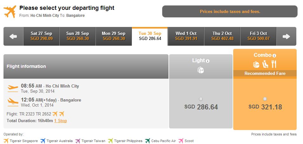Click the Combo meal fork-knife icon

[274, 64]
